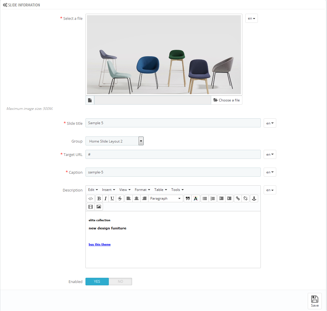Click the buy this theme link

point(99,244)
